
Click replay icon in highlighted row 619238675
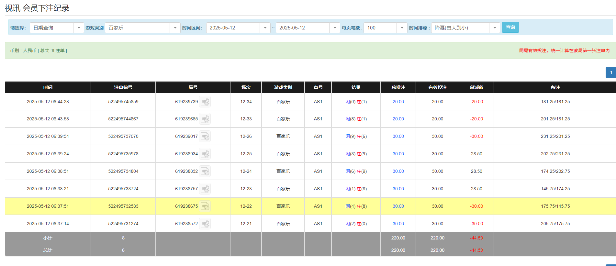205,206
